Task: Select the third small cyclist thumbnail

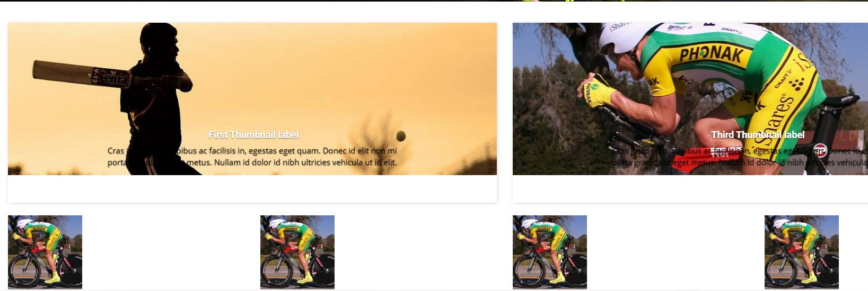Action: [550, 252]
